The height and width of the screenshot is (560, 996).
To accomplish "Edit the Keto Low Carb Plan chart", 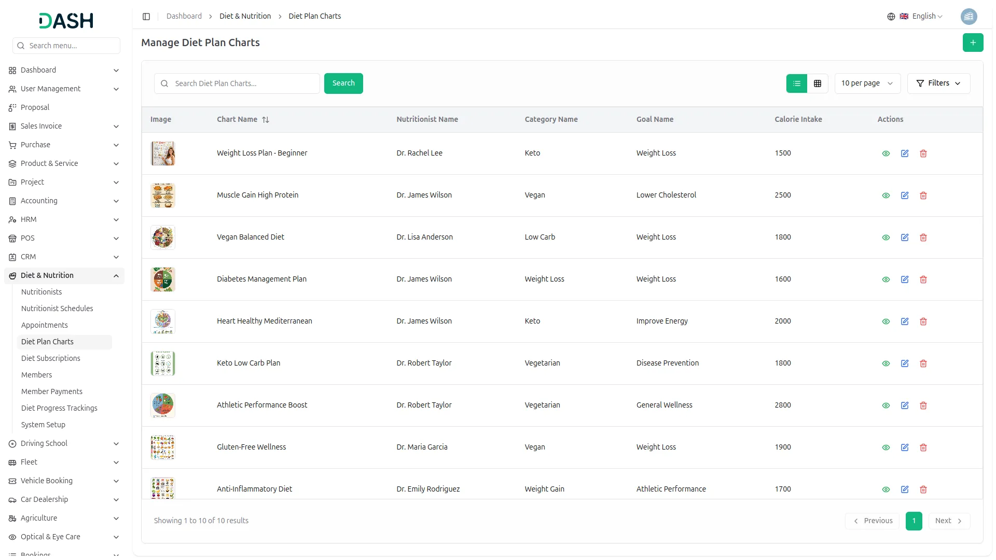I will pos(905,363).
